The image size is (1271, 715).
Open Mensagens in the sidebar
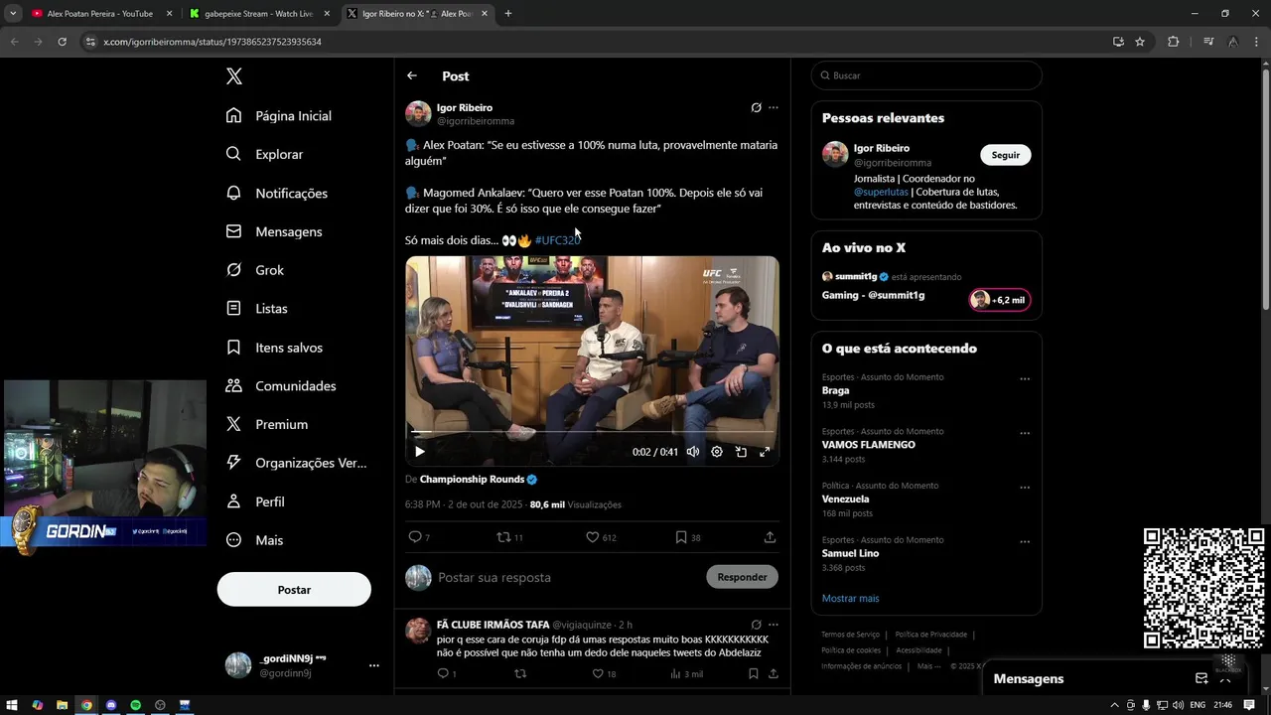[274, 231]
